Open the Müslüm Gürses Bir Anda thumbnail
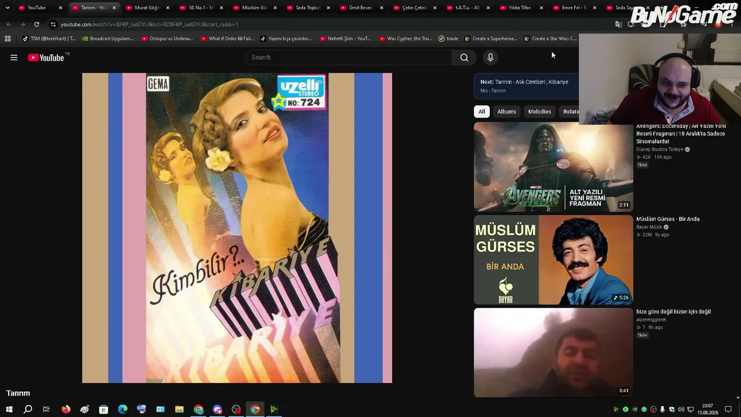Screen dimensions: 741x417 553,259
